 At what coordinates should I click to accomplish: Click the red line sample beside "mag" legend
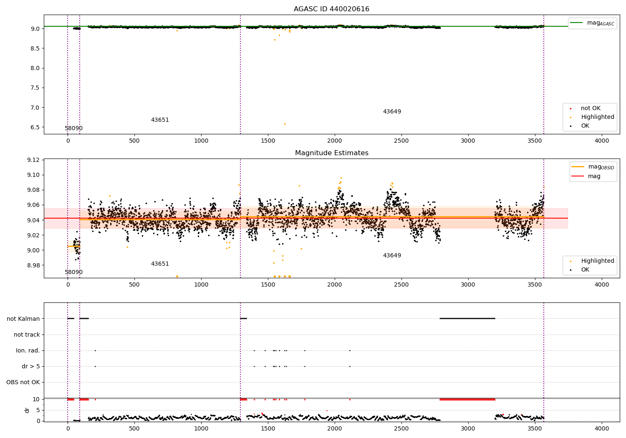pyautogui.click(x=578, y=176)
